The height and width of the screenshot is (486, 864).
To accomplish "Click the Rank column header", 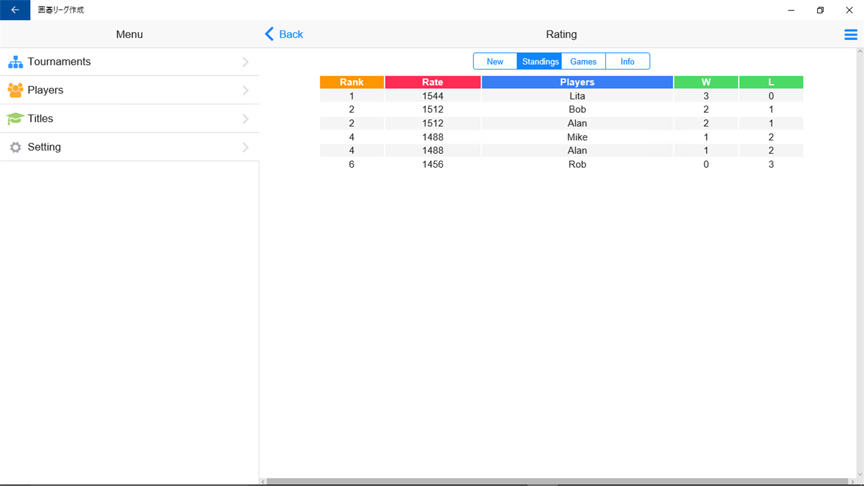I will 352,82.
